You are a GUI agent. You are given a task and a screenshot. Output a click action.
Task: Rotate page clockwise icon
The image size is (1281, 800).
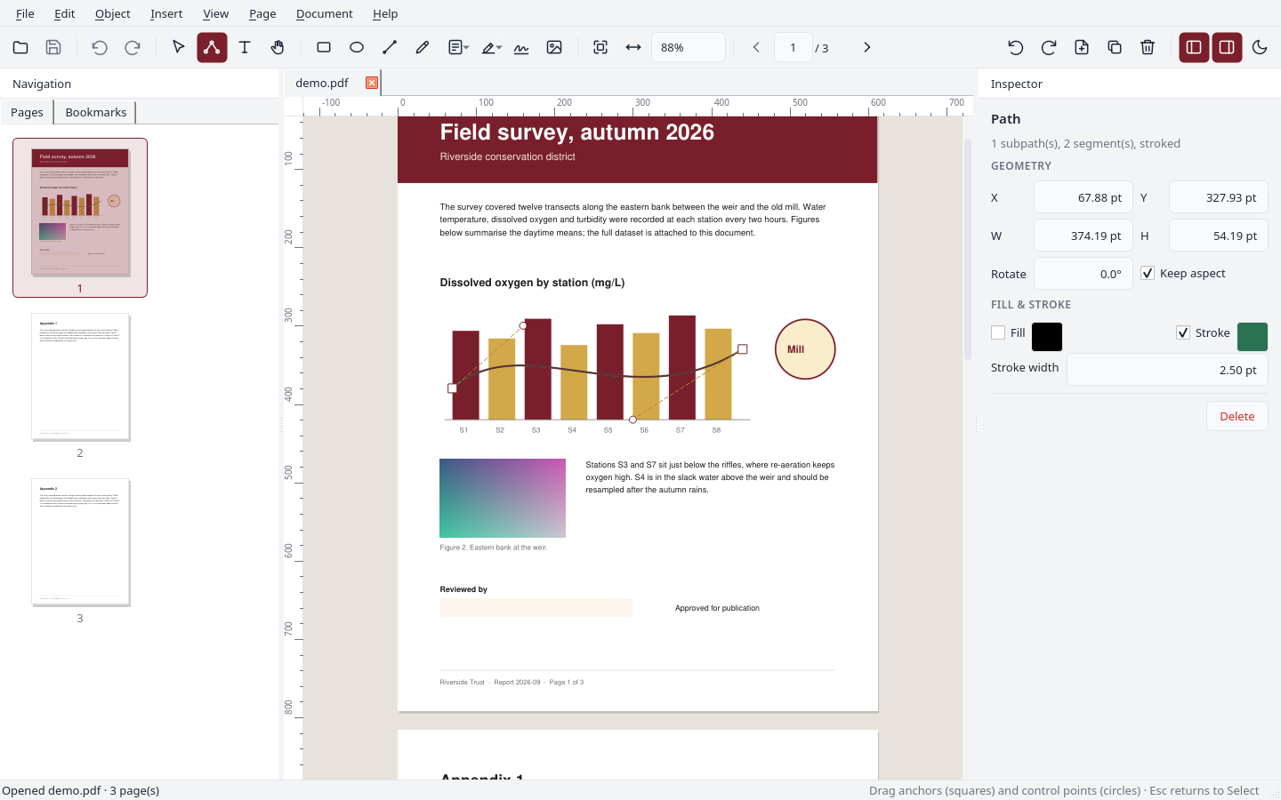click(x=1049, y=47)
